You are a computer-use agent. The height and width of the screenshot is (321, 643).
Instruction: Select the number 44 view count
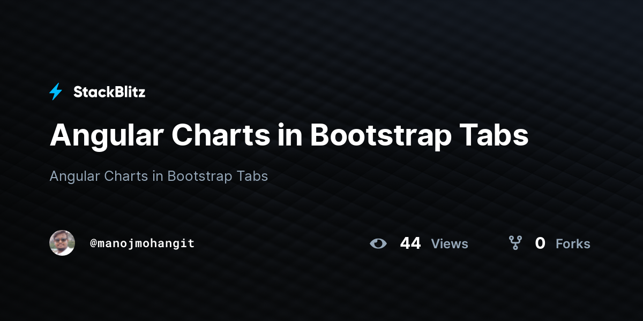410,243
